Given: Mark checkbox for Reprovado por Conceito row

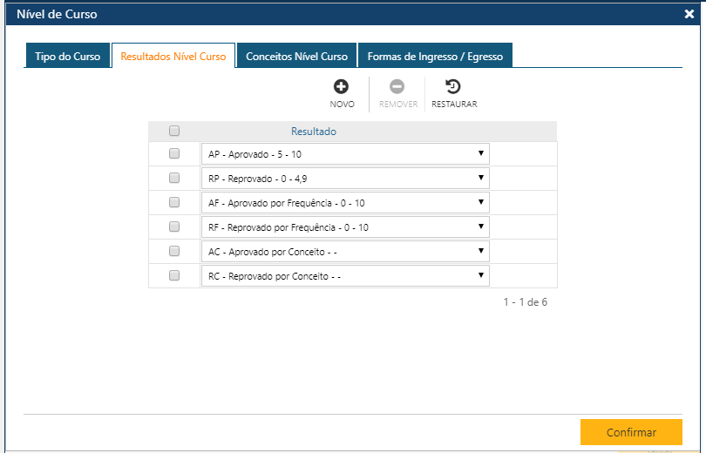Looking at the screenshot, I should point(174,275).
